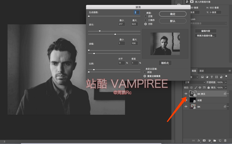Image resolution: width=232 pixels, height=144 pixels.
Task: Click the 波幅 maximum slider handle
Action: pyautogui.click(x=94, y=53)
